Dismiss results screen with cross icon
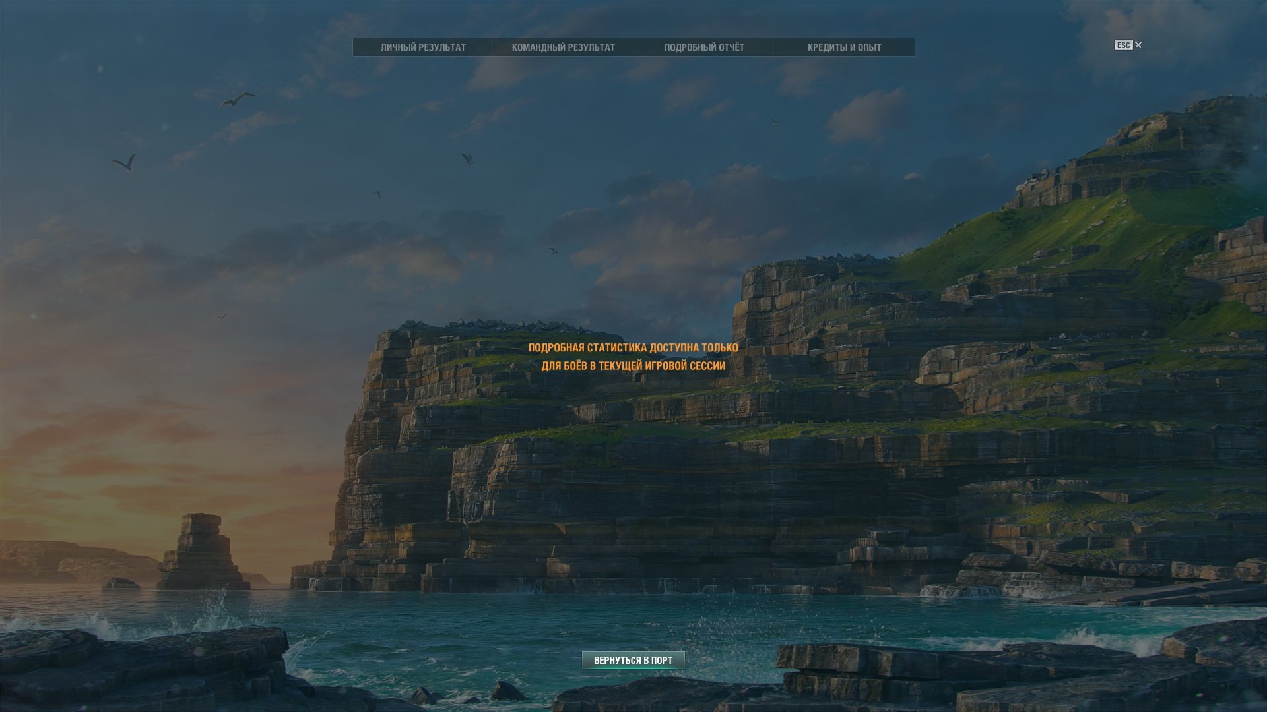This screenshot has height=712, width=1267. pyautogui.click(x=1138, y=45)
